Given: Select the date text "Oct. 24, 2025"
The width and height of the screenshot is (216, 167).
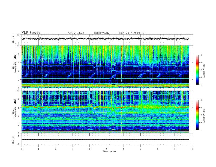Looking at the screenshot, I should [76, 33].
